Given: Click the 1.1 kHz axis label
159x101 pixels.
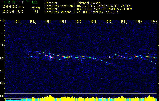Looking at the screenshot, I should pyautogui.click(x=2, y=33).
